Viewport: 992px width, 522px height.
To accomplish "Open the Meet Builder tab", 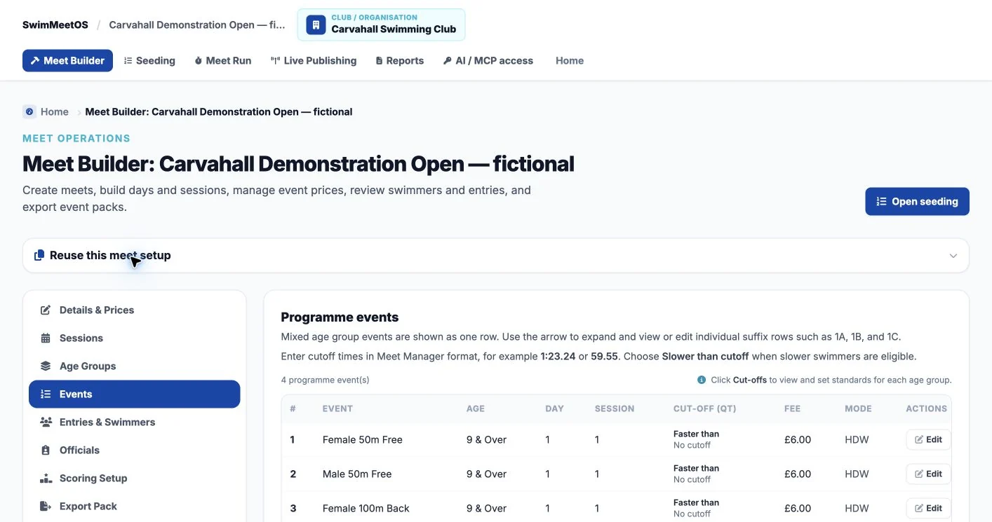I will click(x=67, y=60).
